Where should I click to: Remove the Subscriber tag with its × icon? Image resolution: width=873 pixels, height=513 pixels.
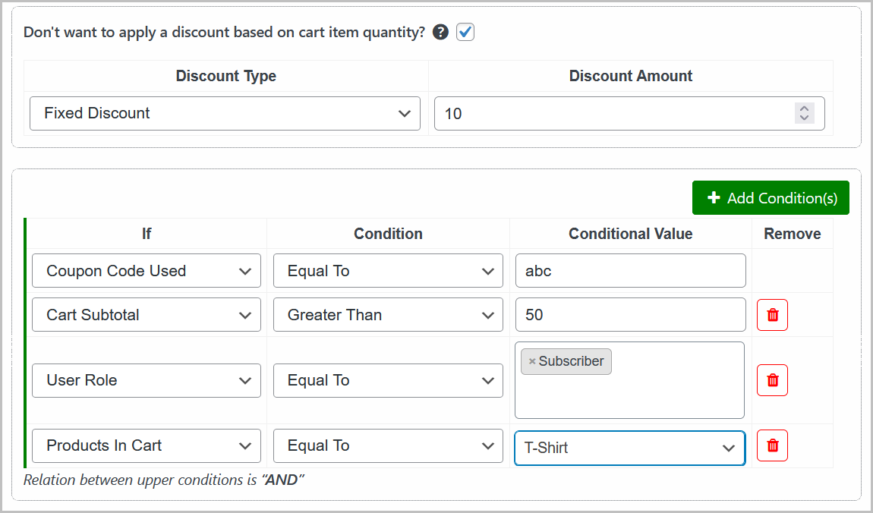531,361
